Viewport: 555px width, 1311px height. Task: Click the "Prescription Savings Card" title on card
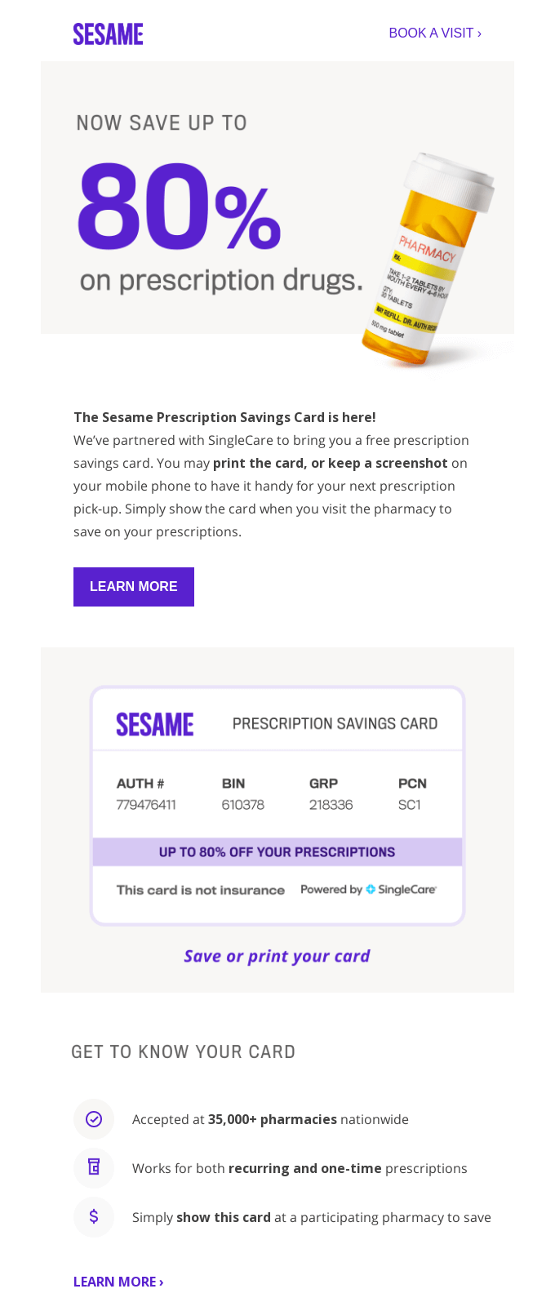(335, 724)
